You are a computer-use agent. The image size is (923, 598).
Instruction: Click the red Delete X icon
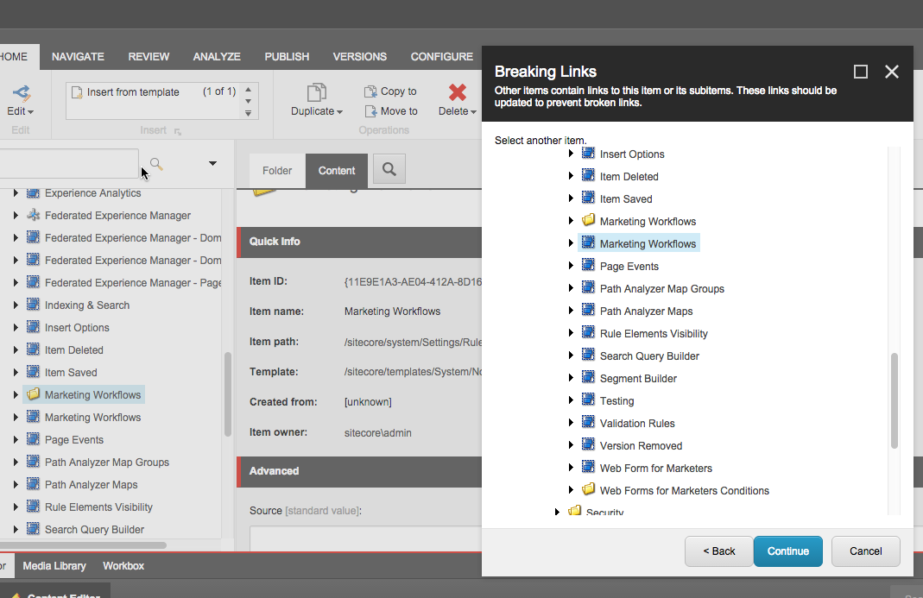coord(457,92)
